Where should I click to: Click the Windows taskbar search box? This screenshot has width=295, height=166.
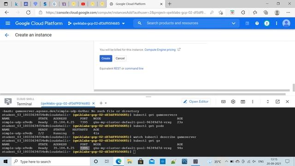(51, 161)
